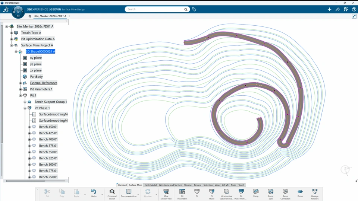The height and width of the screenshot is (201, 358).
Task: Switch to the AR-VR tab
Action: tap(225, 185)
